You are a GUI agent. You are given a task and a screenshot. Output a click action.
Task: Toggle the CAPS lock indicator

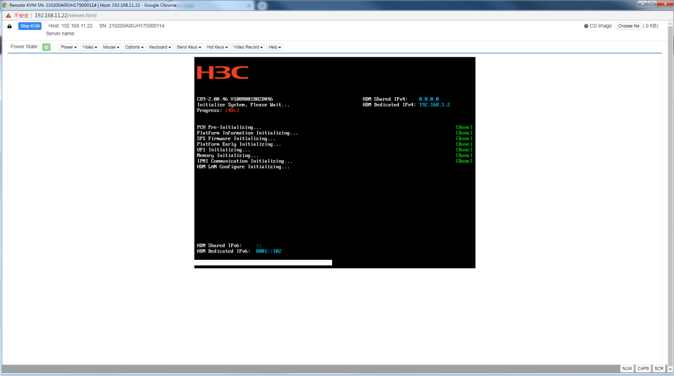pyautogui.click(x=643, y=369)
